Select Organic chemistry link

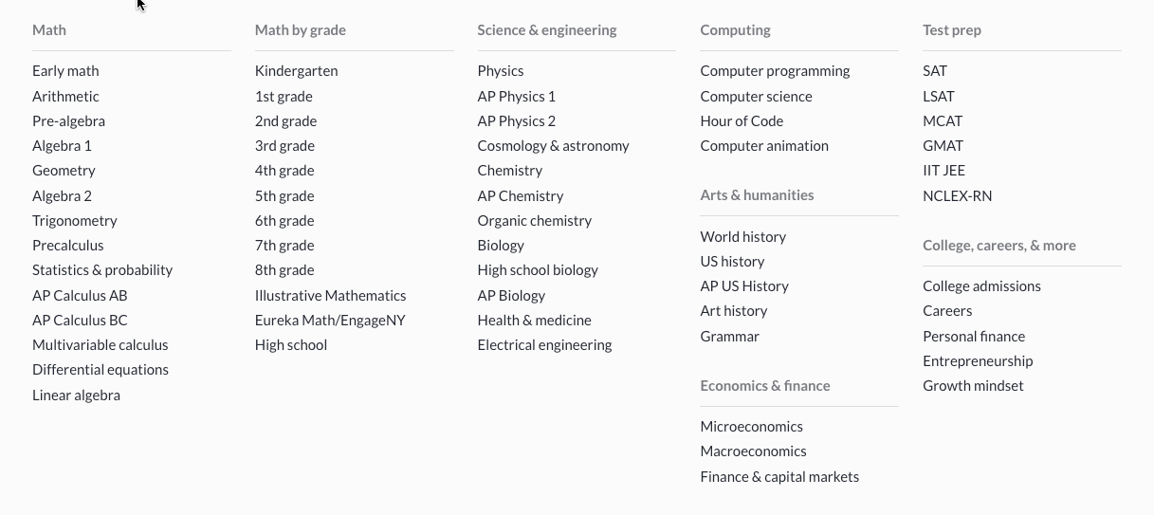tap(534, 221)
